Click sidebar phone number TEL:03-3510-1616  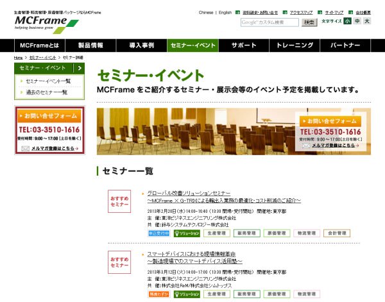pyautogui.click(x=49, y=130)
